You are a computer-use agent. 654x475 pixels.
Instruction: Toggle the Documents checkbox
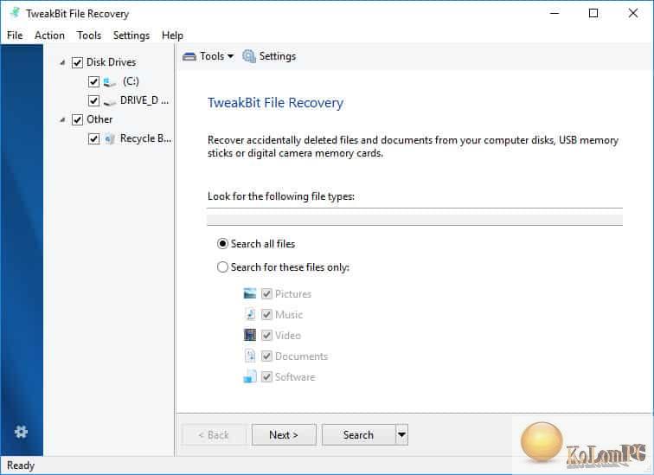tap(267, 356)
